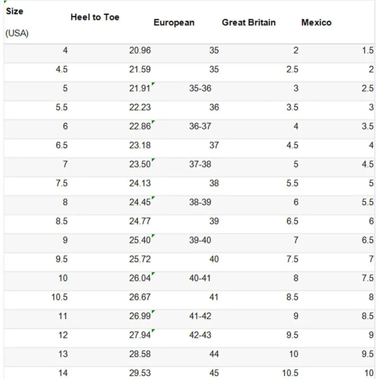The image size is (379, 379).
Task: Click the green marker beside 22.86
Action: coord(153,122)
